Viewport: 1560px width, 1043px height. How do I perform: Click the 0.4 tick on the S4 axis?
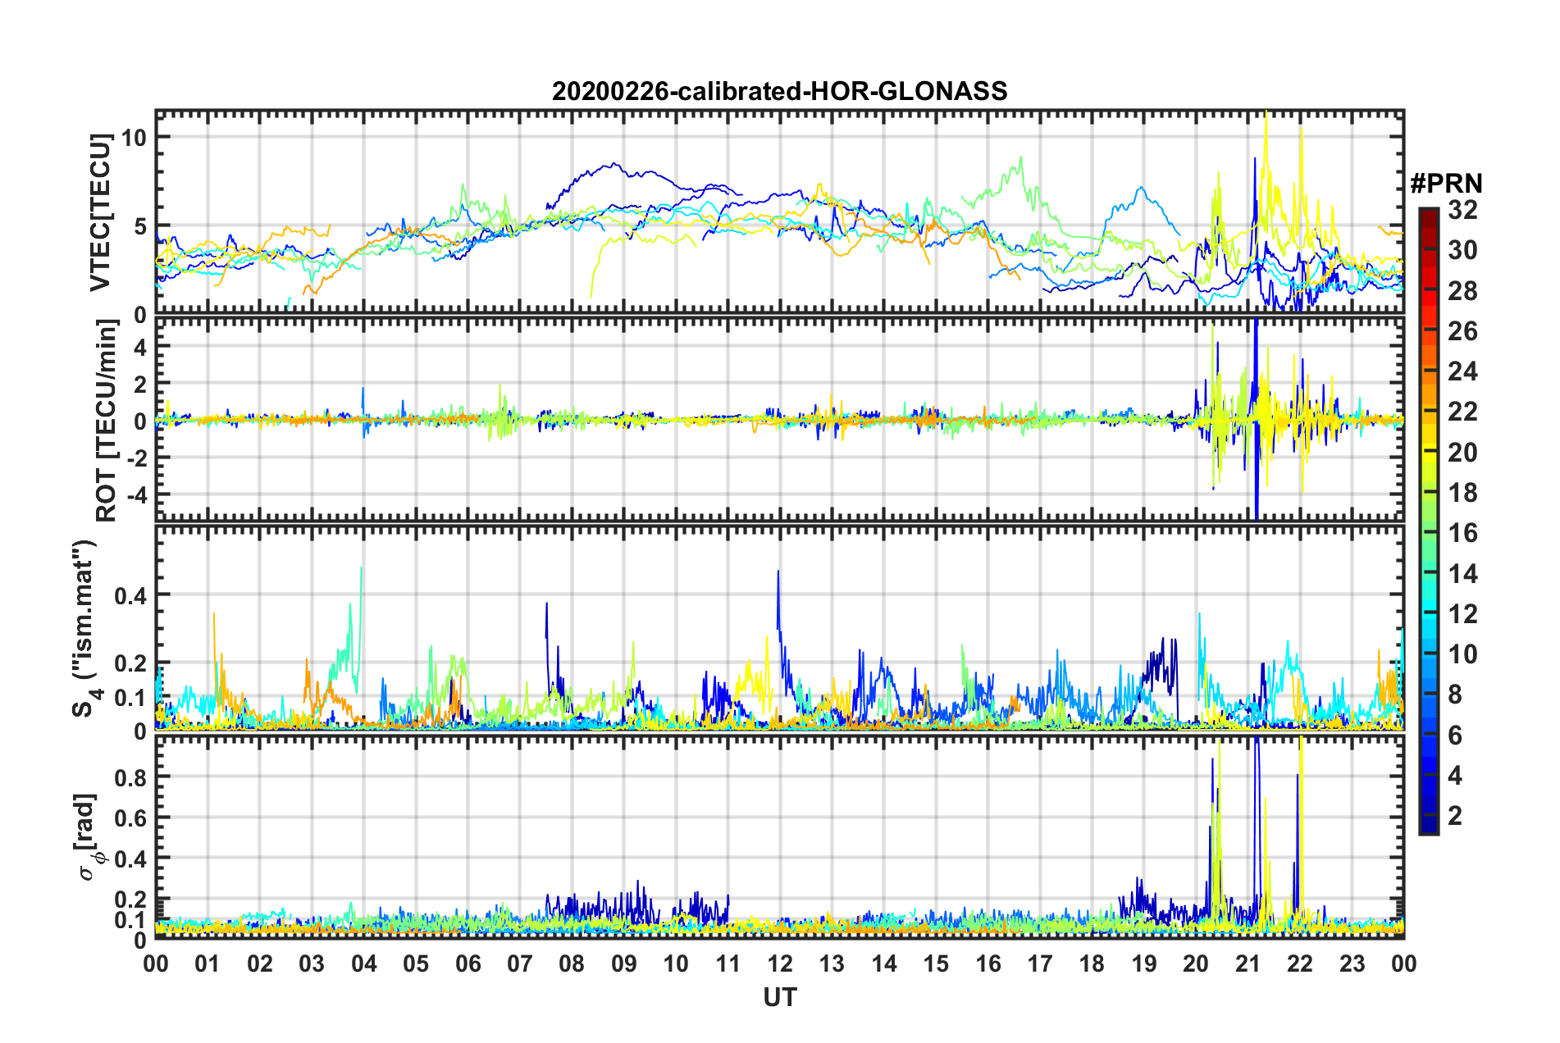(131, 595)
